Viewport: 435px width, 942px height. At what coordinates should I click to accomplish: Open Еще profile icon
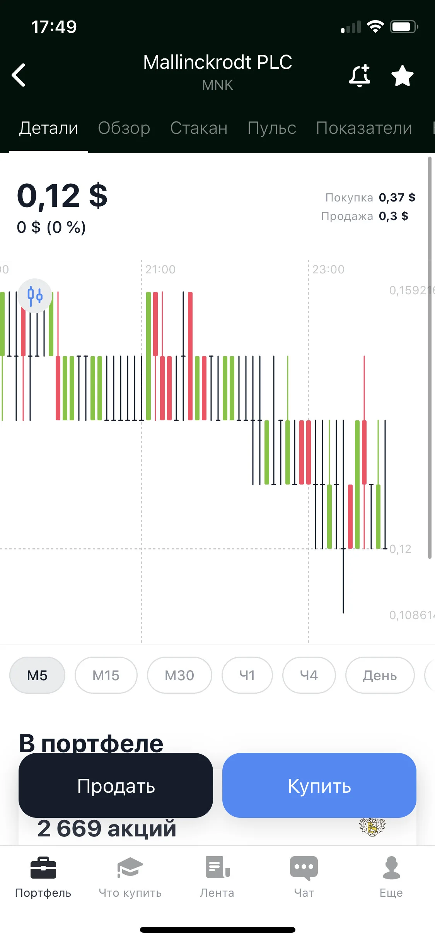(391, 868)
